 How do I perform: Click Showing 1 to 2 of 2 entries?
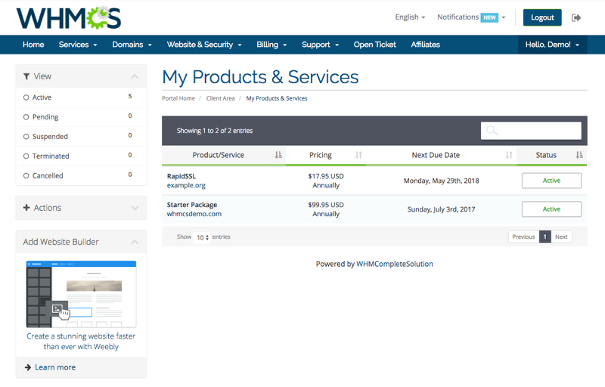215,131
